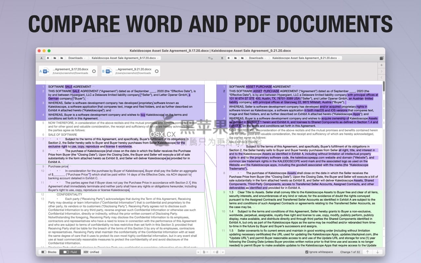Click 'SOFTWARE SALE AGREEMENT' heading in left pane
This screenshot has width=421, height=263.
[x=70, y=87]
